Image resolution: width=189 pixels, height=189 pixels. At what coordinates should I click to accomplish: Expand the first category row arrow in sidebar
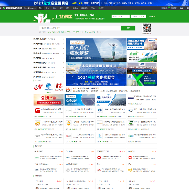click(64, 39)
